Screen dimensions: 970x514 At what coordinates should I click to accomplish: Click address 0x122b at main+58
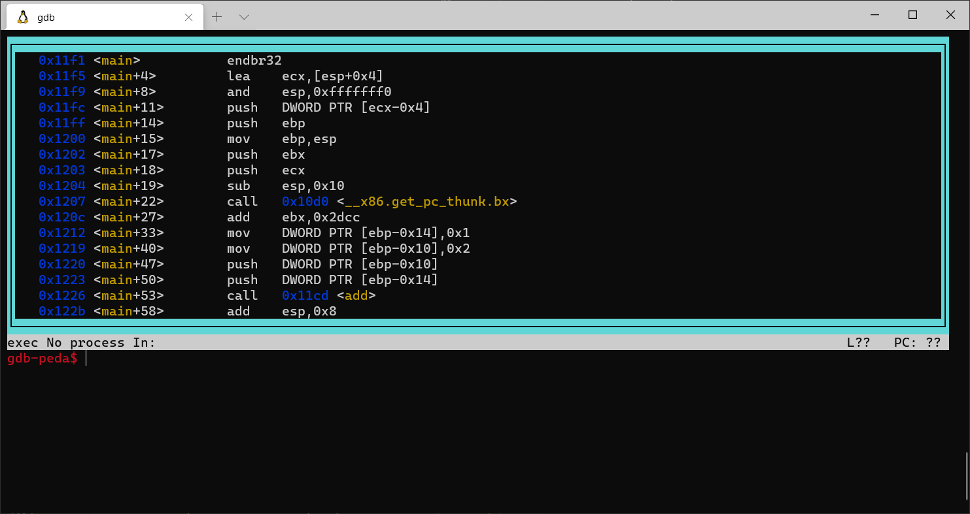click(62, 311)
